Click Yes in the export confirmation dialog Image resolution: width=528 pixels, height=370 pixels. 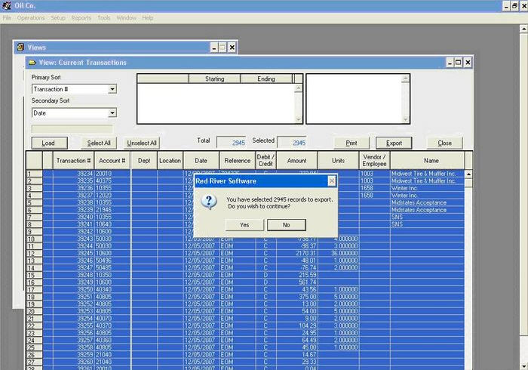244,225
